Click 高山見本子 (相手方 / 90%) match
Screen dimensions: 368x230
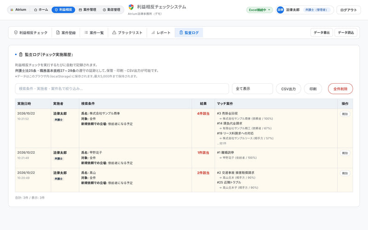(239, 188)
